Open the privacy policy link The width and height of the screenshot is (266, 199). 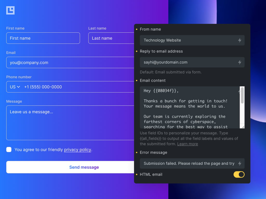77,150
